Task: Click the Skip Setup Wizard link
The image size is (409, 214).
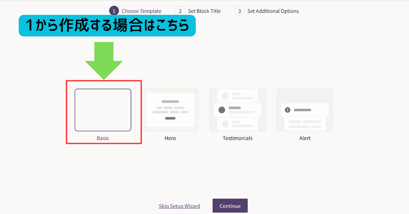Action: pyautogui.click(x=179, y=206)
